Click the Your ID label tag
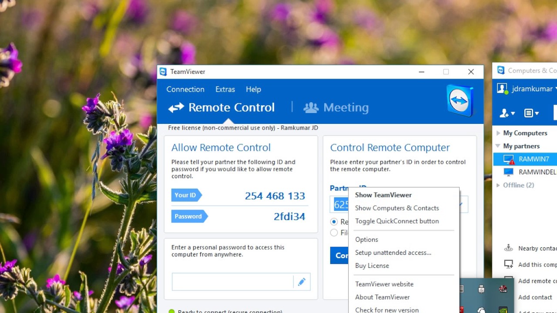Image resolution: width=557 pixels, height=313 pixels. [186, 195]
